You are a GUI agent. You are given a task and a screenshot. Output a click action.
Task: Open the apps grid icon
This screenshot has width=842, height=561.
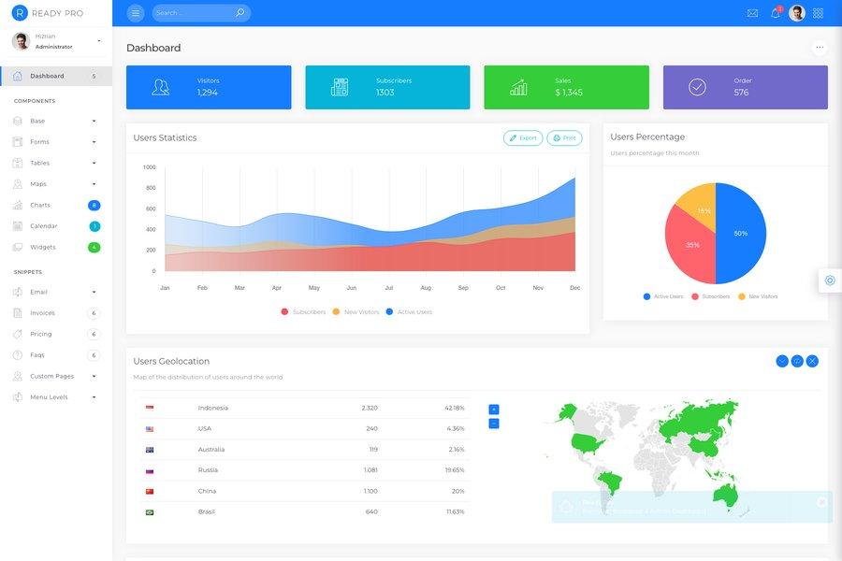pyautogui.click(x=815, y=10)
